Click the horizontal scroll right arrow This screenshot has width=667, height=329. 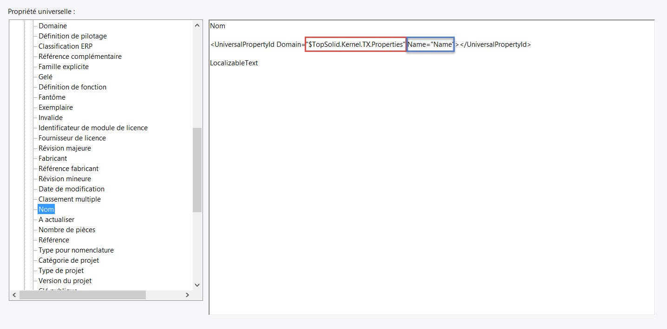[187, 295]
